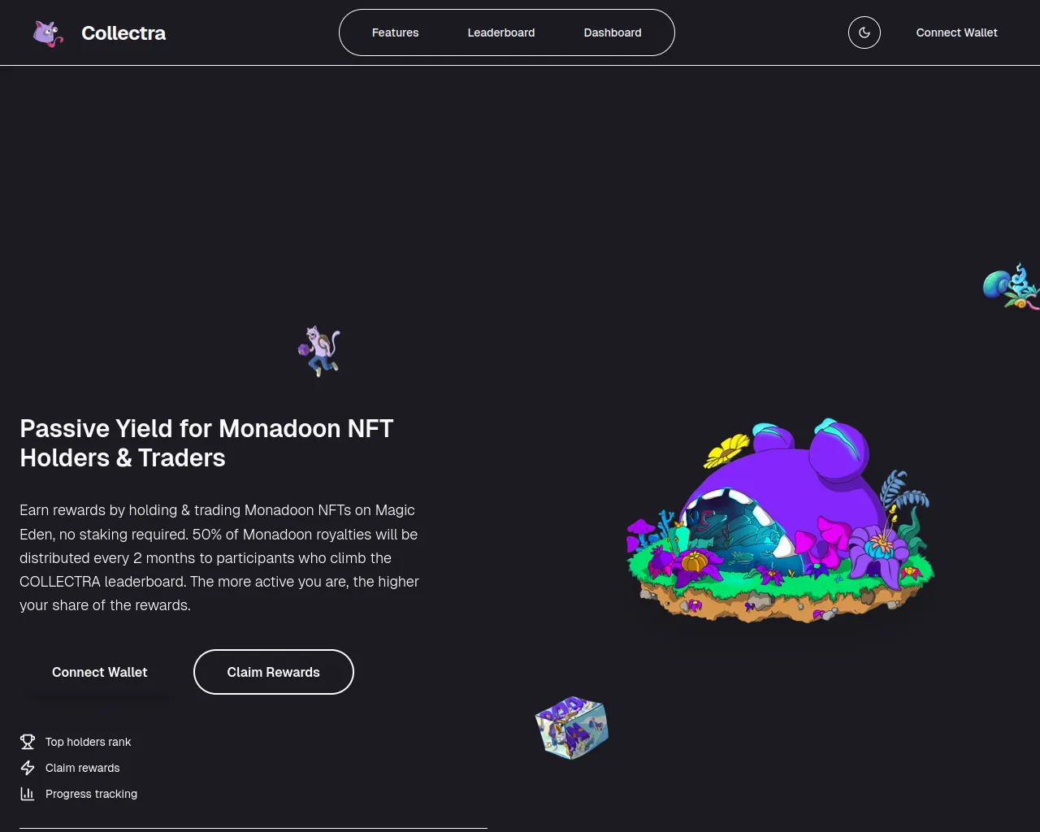This screenshot has width=1040, height=832.
Task: Click Connect Wallet in the header
Action: (957, 32)
